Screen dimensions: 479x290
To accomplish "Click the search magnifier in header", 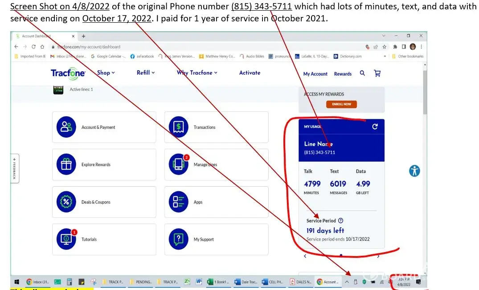I will pyautogui.click(x=362, y=74).
